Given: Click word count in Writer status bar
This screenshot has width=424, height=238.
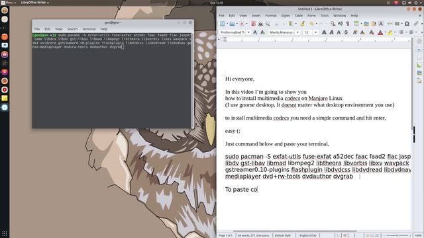Looking at the screenshot, I should click(253, 235).
